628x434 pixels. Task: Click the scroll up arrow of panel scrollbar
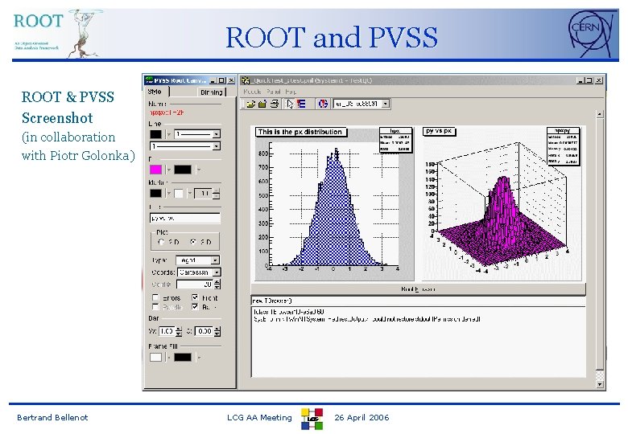pos(600,114)
